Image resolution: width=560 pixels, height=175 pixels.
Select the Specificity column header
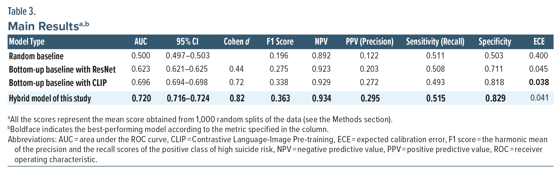pyautogui.click(x=495, y=42)
